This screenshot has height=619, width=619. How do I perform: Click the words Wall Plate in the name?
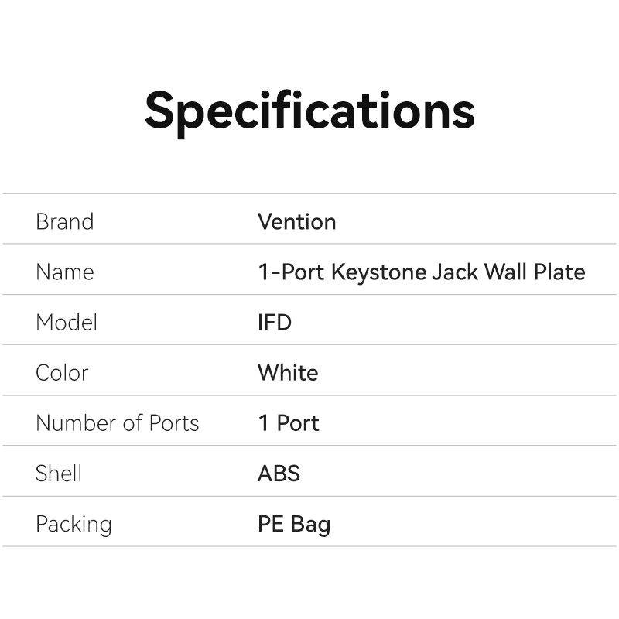pyautogui.click(x=535, y=272)
